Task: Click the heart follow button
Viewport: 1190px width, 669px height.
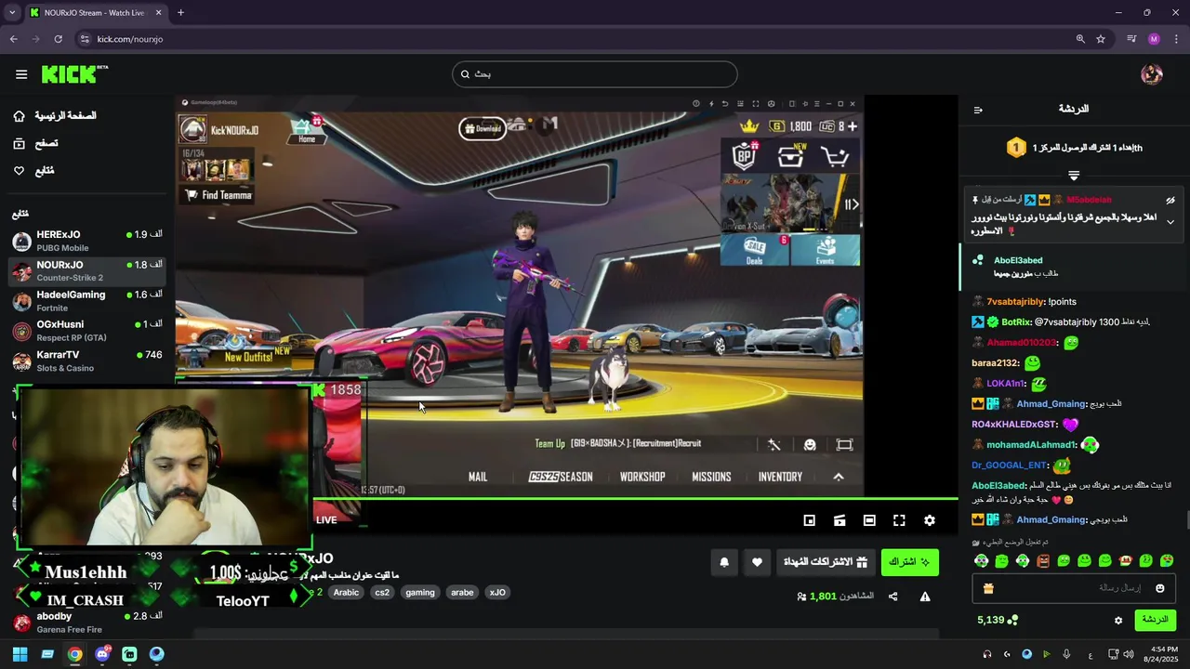Action: coord(757,562)
